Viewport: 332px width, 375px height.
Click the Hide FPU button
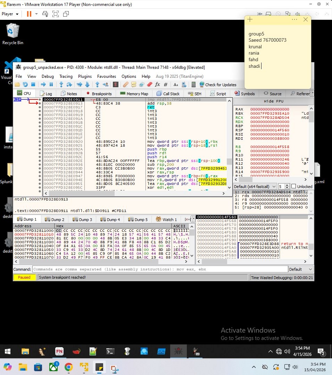click(x=273, y=101)
